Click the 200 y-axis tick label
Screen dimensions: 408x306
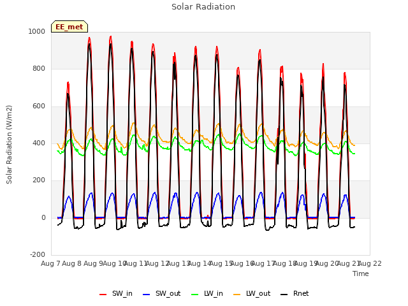tap(39, 180)
